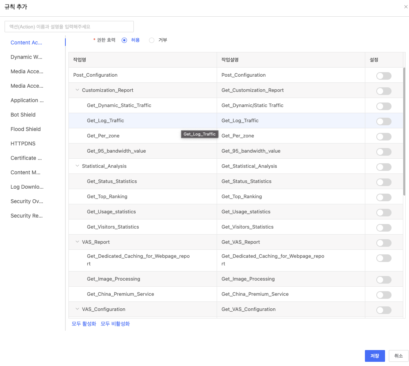Enable the Get_Image_Processing toggle

pyautogui.click(x=384, y=280)
